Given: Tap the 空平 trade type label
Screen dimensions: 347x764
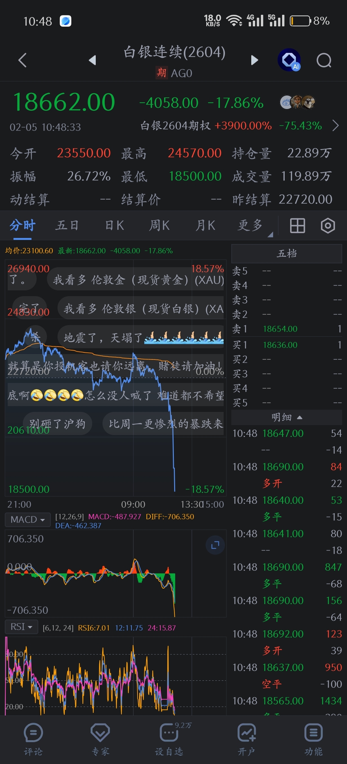Looking at the screenshot, I should (x=272, y=684).
